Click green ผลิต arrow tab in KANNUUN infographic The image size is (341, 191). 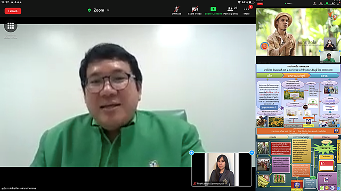(270, 75)
